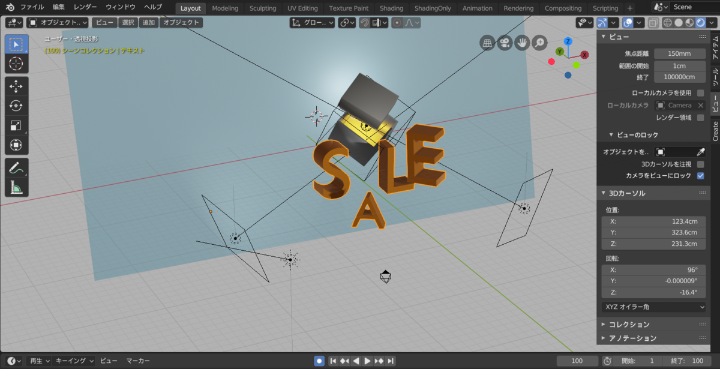The height and width of the screenshot is (369, 720).
Task: Switch to material preview shading
Action: click(x=689, y=23)
